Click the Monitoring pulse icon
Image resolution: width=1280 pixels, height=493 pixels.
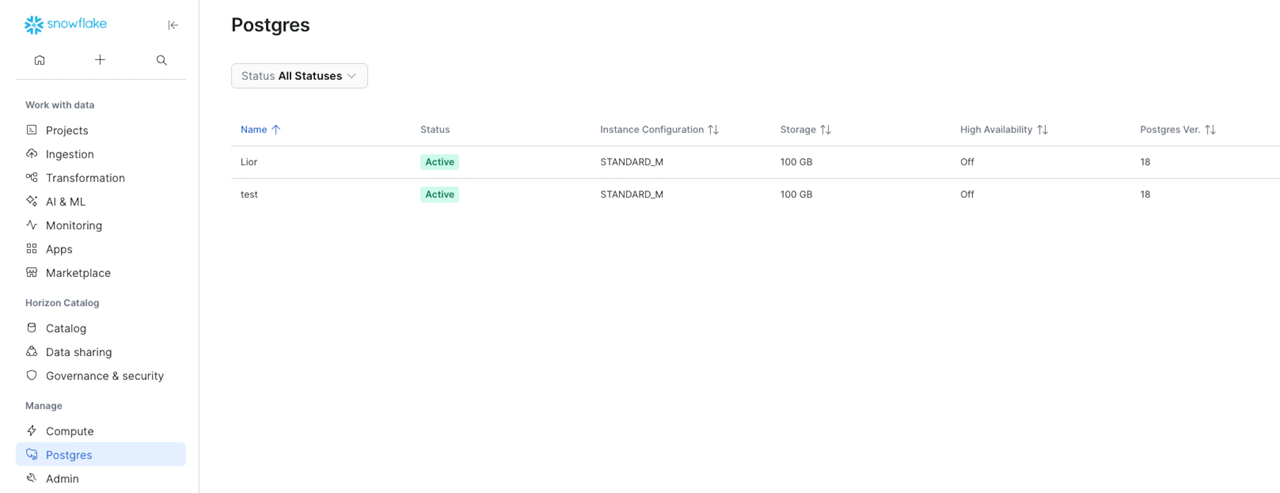(x=32, y=225)
